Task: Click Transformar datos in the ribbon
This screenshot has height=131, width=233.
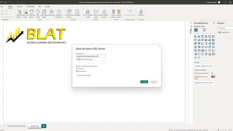Action: point(69,14)
